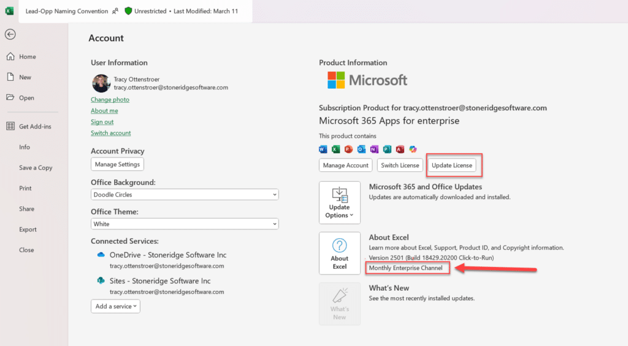Image resolution: width=628 pixels, height=346 pixels.
Task: Click the green Unrestricted shield icon
Action: (128, 11)
